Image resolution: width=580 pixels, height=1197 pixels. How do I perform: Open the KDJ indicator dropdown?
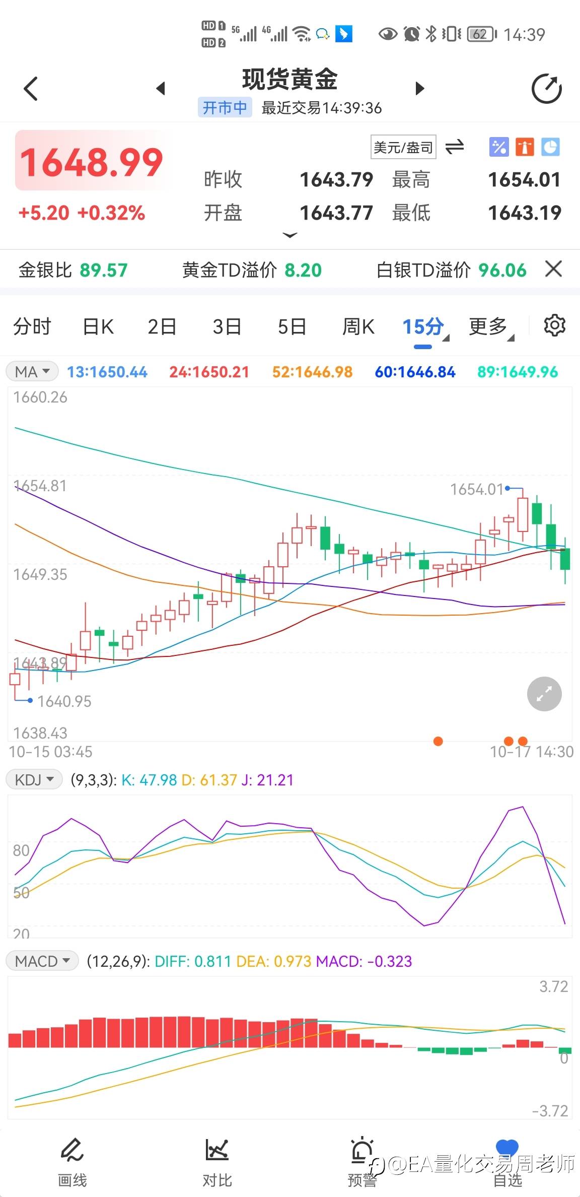point(34,780)
